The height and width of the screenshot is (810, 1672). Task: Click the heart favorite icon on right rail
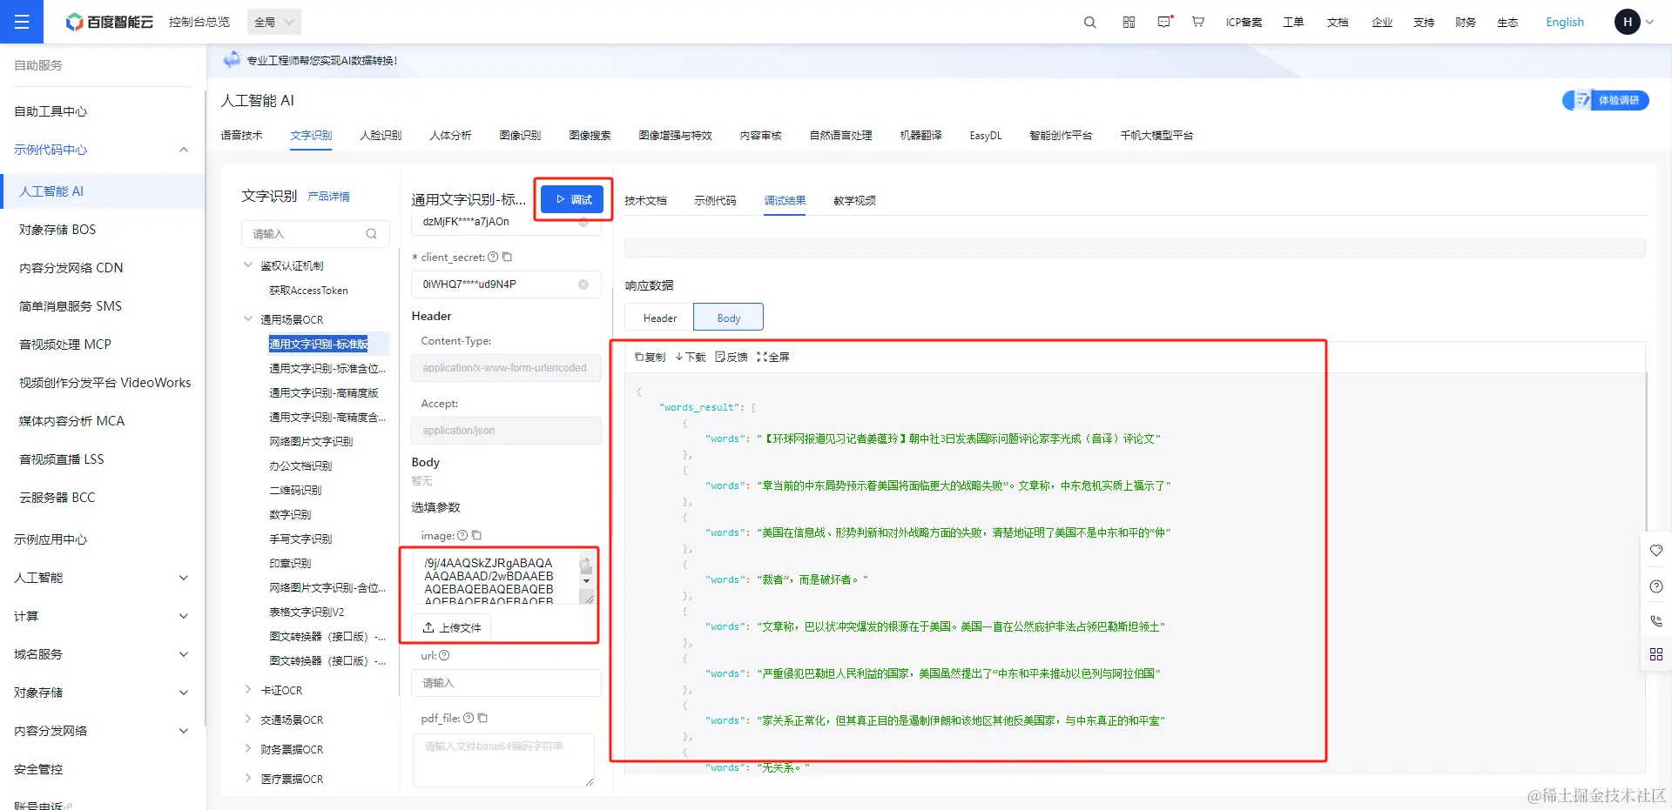[x=1656, y=551]
